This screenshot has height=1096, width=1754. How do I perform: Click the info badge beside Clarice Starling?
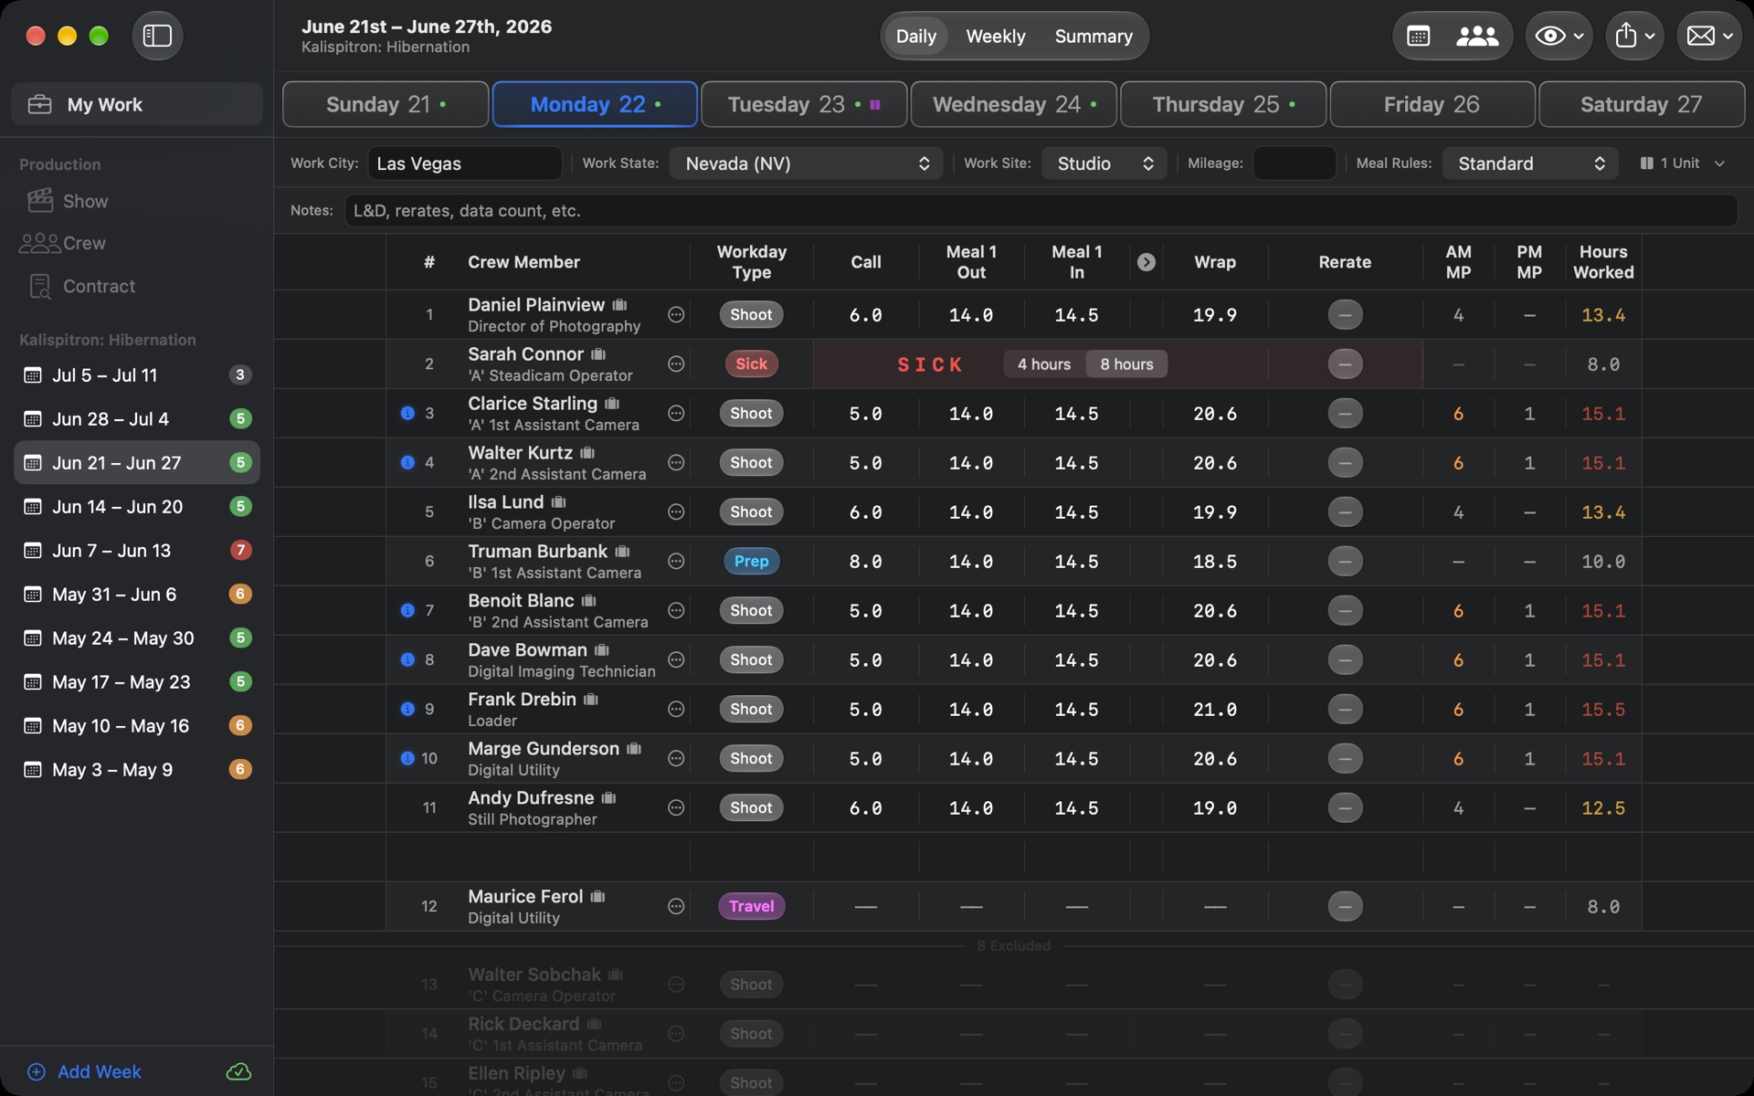click(x=407, y=413)
